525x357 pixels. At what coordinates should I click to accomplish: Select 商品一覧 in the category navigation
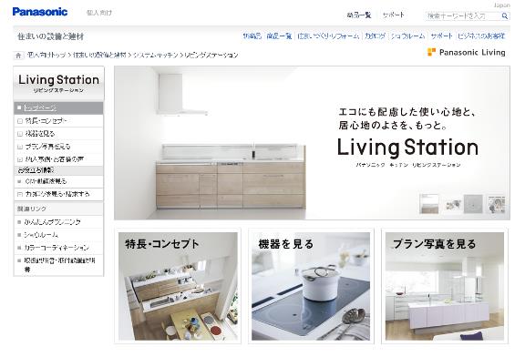[279, 36]
